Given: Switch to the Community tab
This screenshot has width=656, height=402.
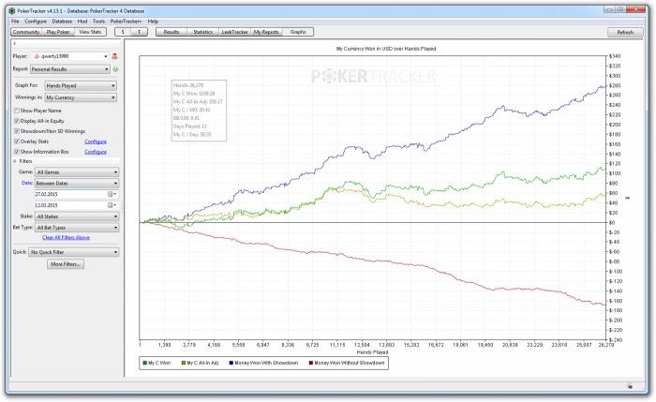Looking at the screenshot, I should pyautogui.click(x=26, y=32).
